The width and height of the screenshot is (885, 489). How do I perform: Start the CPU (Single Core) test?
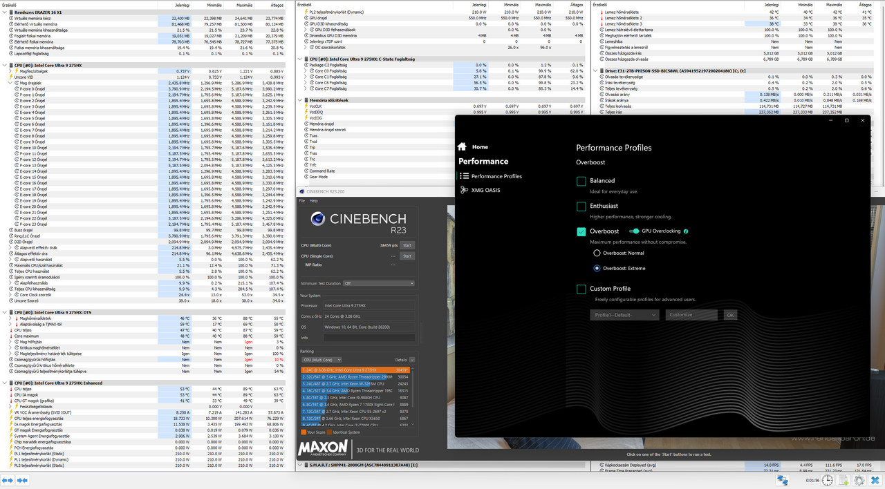click(407, 256)
